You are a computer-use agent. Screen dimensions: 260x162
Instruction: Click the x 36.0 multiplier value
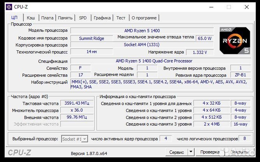(x=77, y=110)
